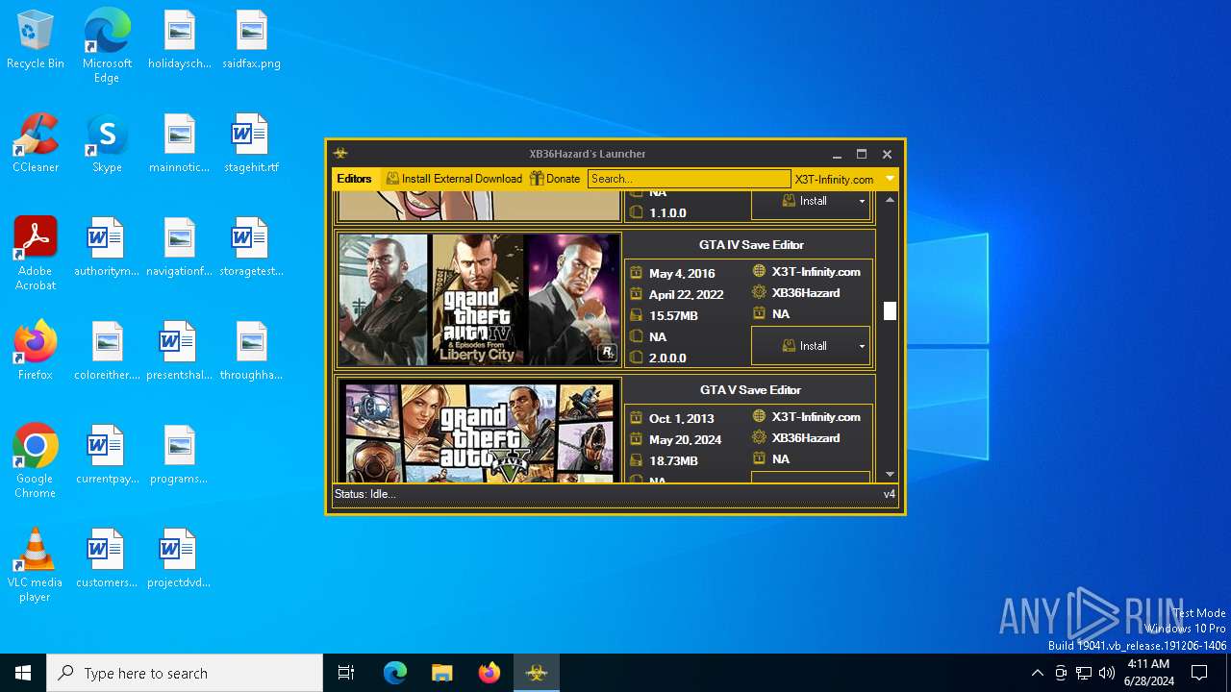Open Google Chrome desktop shortcut
Viewport: 1231px width, 692px height.
(36, 461)
